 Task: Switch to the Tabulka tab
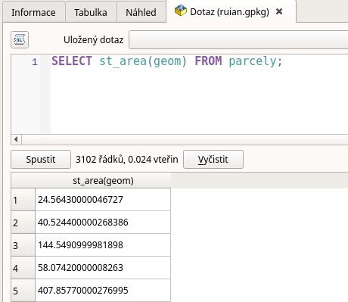[x=91, y=12]
